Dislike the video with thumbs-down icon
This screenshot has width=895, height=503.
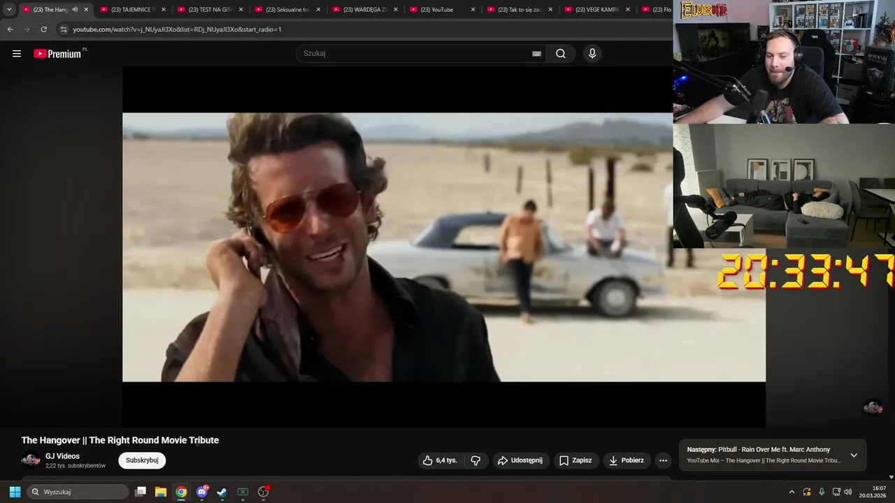tap(475, 460)
